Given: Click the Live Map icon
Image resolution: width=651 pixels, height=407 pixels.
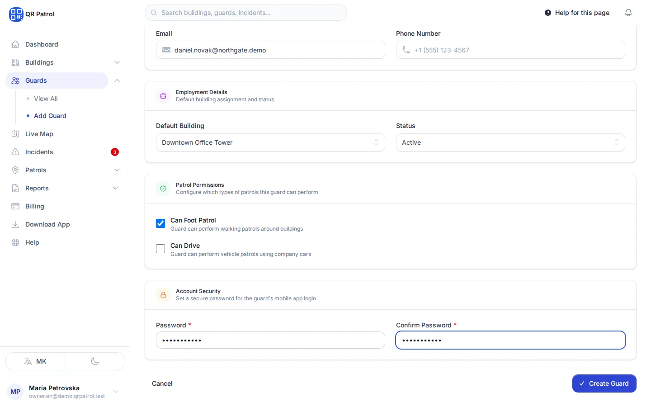Looking at the screenshot, I should click(x=15, y=134).
